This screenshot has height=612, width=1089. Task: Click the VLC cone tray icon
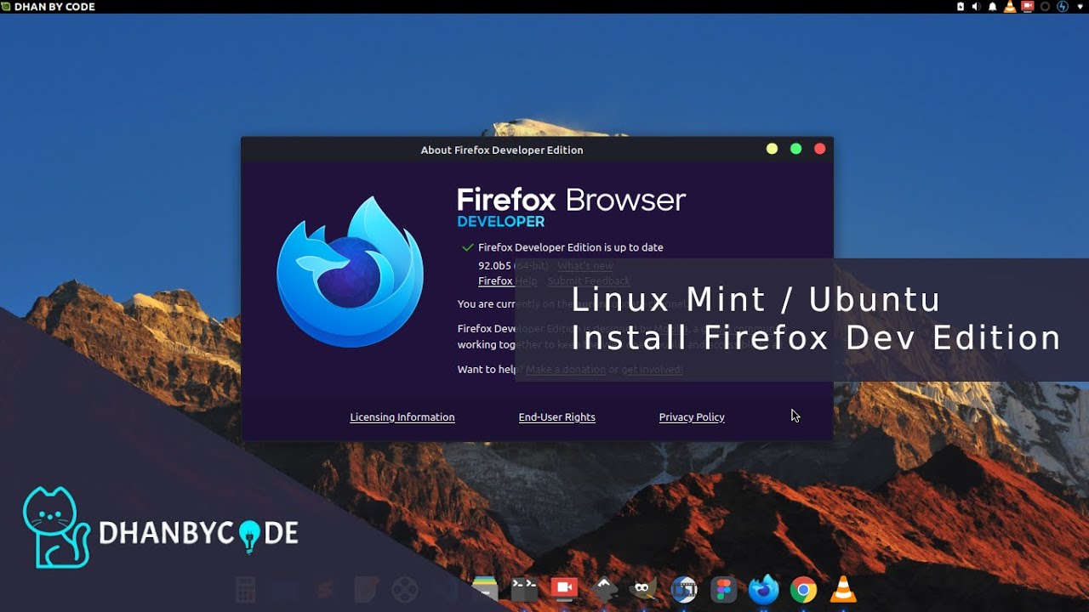click(1010, 6)
